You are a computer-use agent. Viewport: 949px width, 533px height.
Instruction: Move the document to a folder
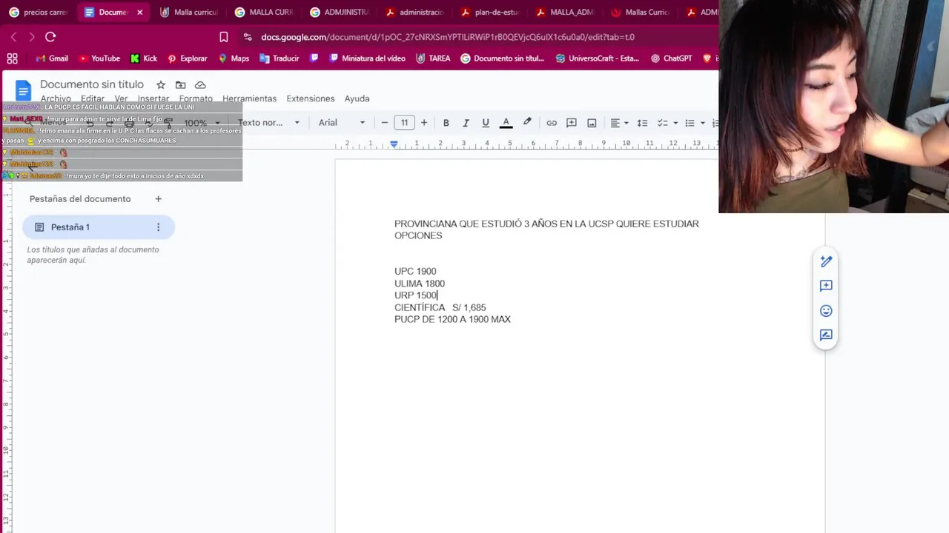point(180,85)
